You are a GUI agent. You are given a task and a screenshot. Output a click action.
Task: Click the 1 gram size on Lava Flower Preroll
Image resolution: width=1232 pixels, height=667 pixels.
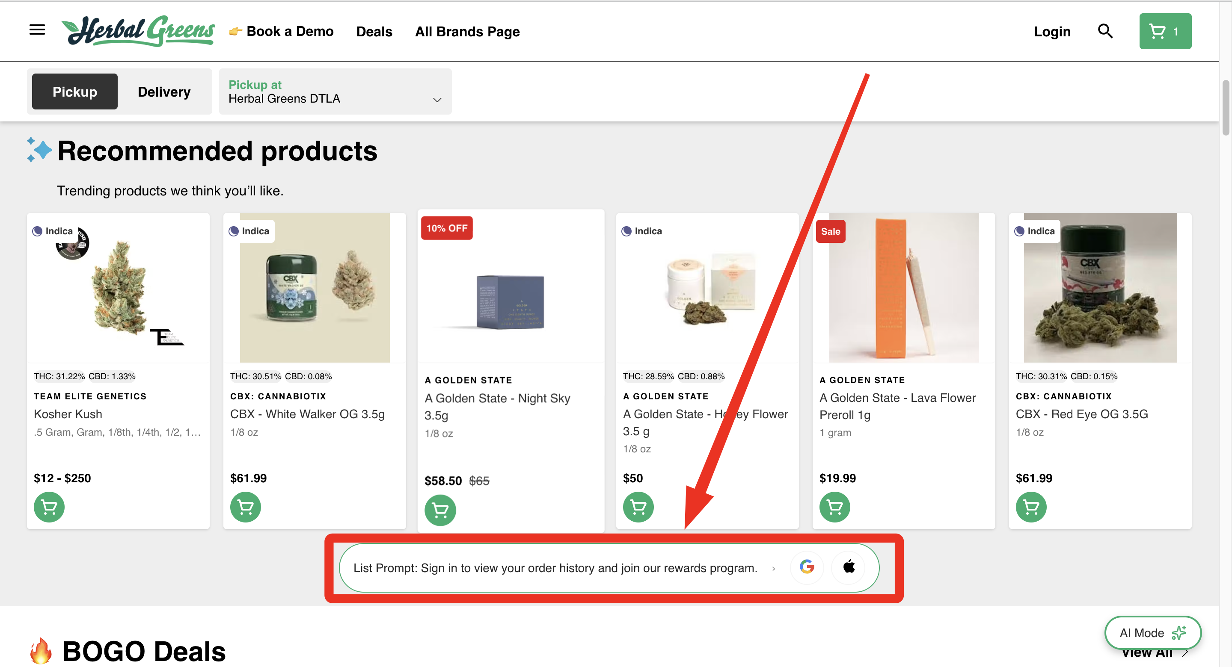click(x=835, y=432)
